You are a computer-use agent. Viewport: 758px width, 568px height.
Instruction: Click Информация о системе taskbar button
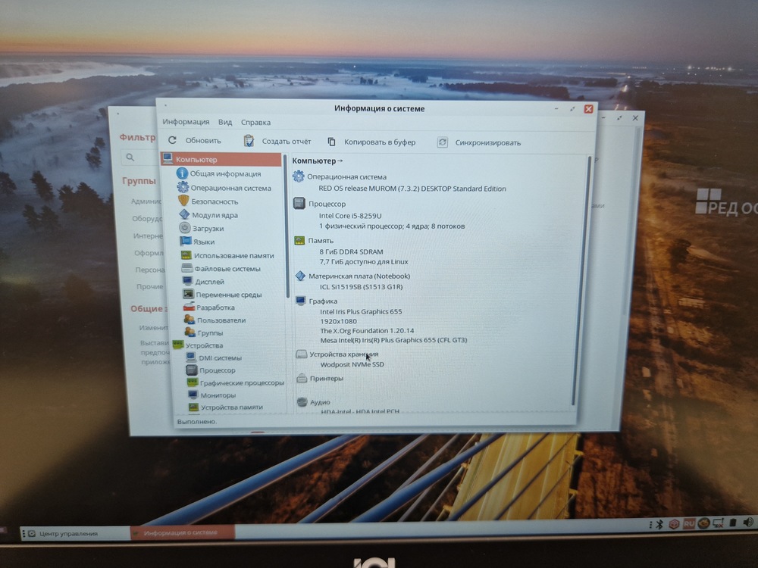pos(183,532)
